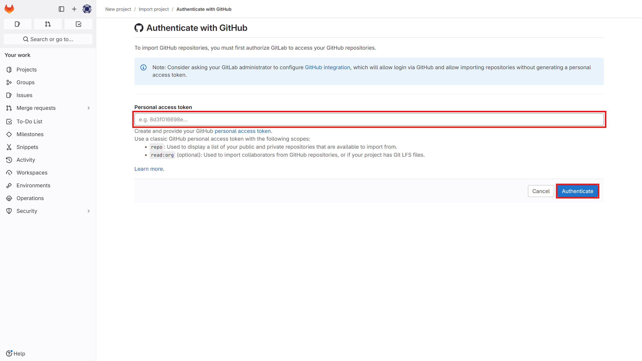Click the Environments icon

click(x=9, y=185)
